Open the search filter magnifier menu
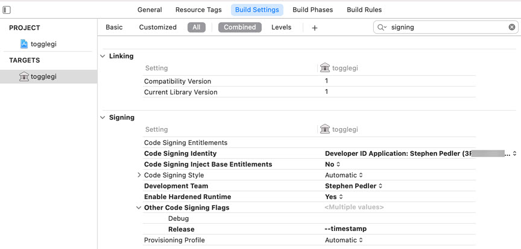The width and height of the screenshot is (521, 249). [x=382, y=28]
